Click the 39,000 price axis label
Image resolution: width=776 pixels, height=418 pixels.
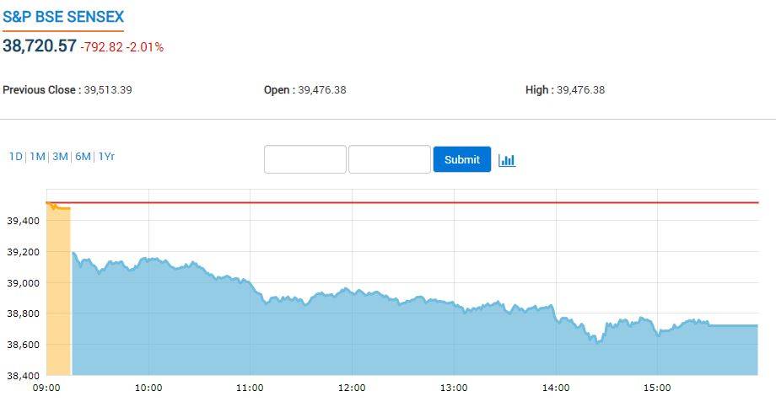pos(24,283)
